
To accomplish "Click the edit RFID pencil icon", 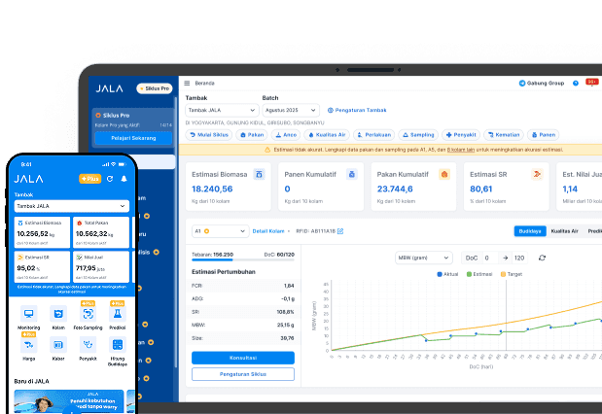I will click(340, 231).
